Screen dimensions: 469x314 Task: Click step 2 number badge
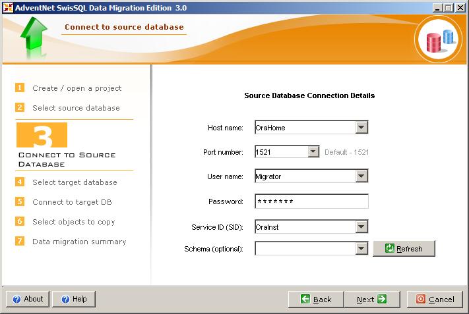tap(20, 107)
